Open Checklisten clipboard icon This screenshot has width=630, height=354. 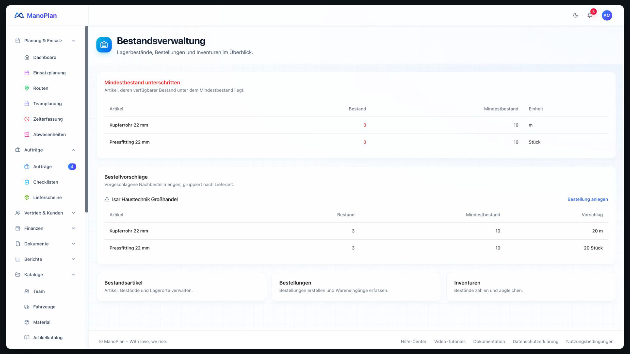point(27,182)
